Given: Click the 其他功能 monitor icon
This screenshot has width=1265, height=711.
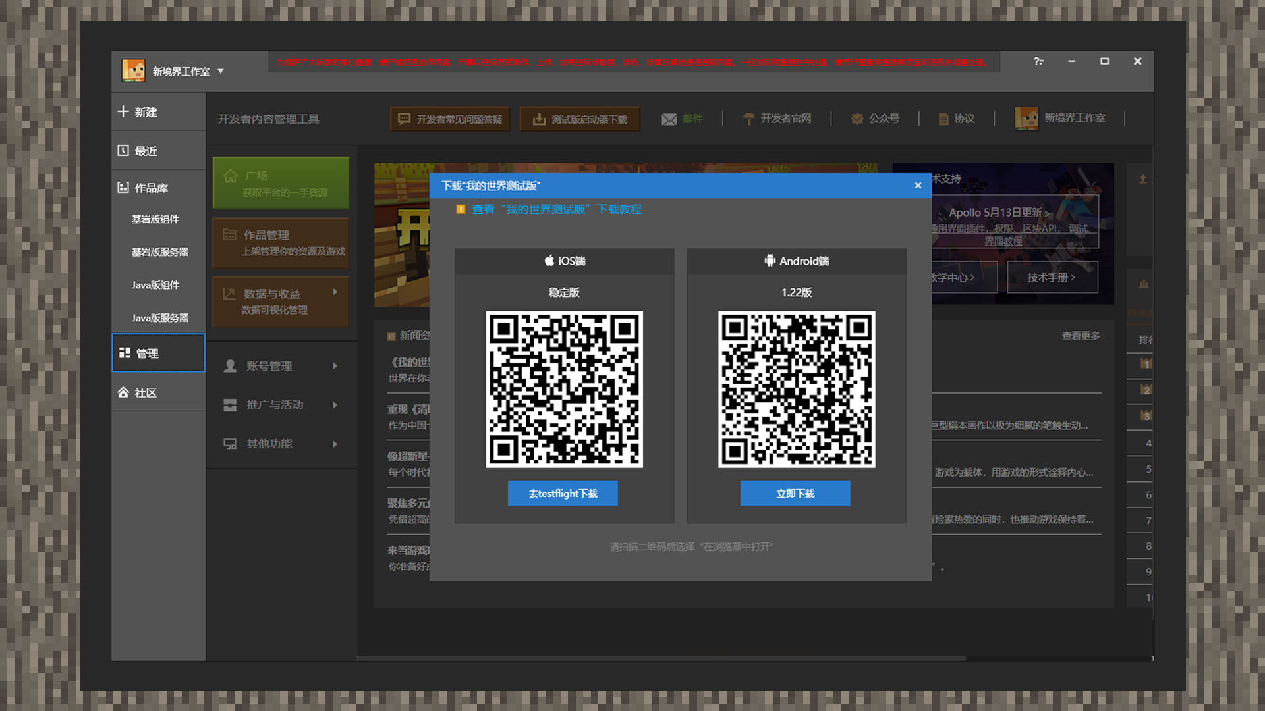Looking at the screenshot, I should 230,444.
